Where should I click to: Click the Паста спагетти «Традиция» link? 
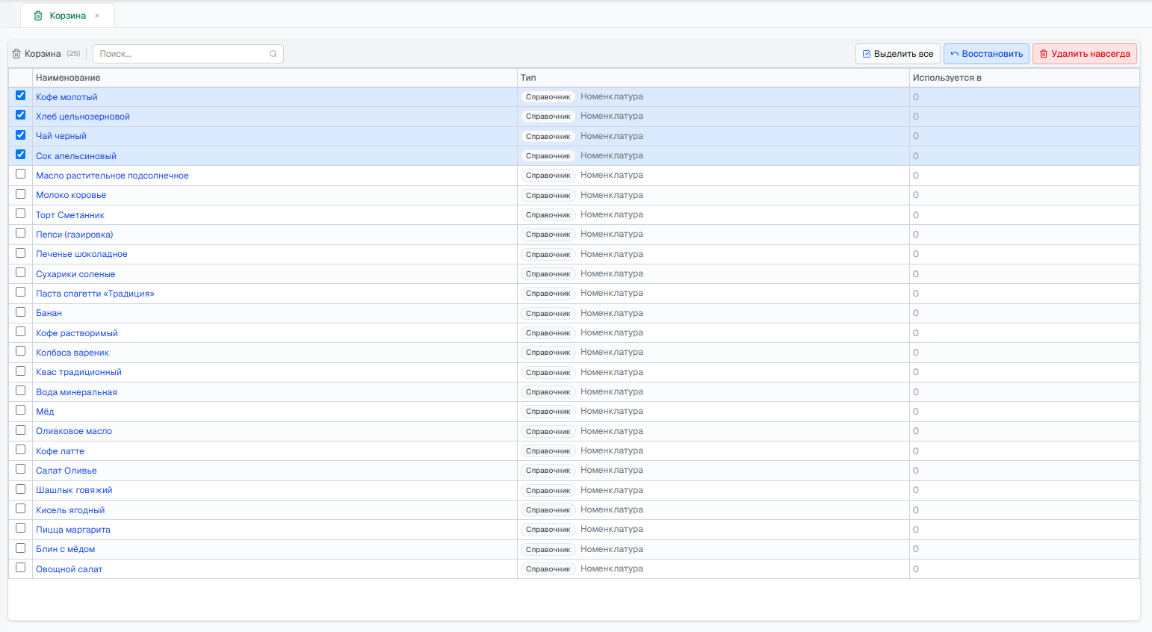[95, 294]
